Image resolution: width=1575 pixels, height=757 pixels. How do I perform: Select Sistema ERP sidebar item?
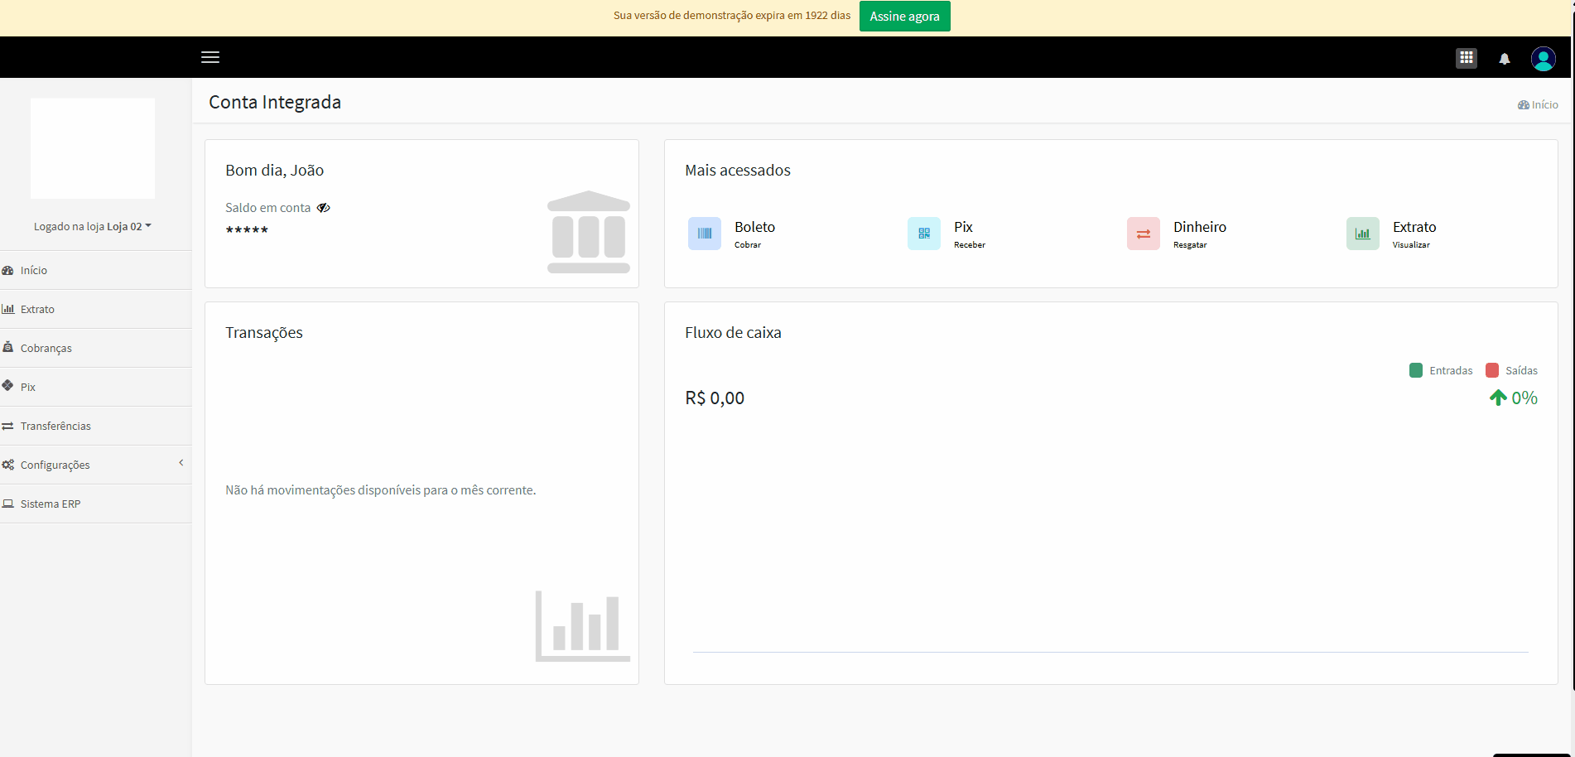coord(51,504)
